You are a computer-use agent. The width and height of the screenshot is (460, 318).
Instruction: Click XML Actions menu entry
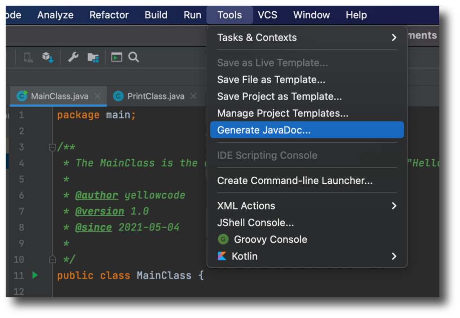[307, 206]
